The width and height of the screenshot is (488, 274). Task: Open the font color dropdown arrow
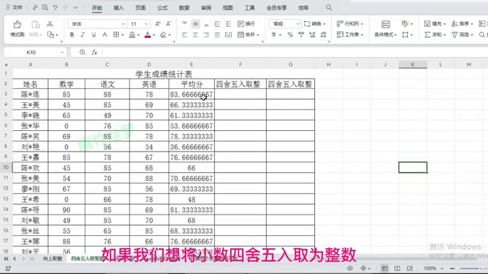coord(154,35)
